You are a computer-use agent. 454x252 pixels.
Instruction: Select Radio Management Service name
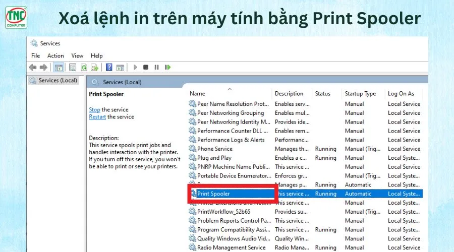coord(232,247)
